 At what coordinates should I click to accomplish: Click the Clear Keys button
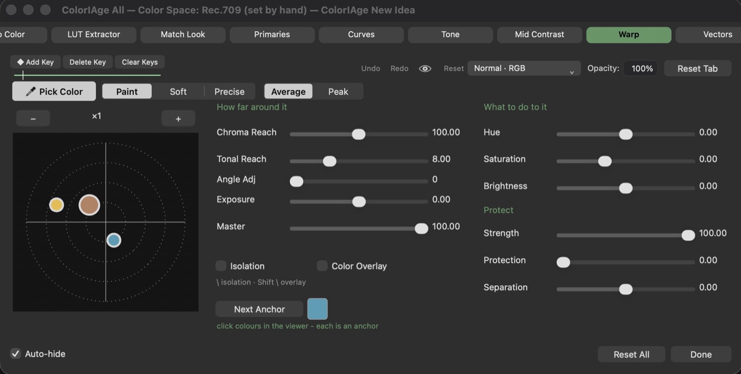pos(140,62)
